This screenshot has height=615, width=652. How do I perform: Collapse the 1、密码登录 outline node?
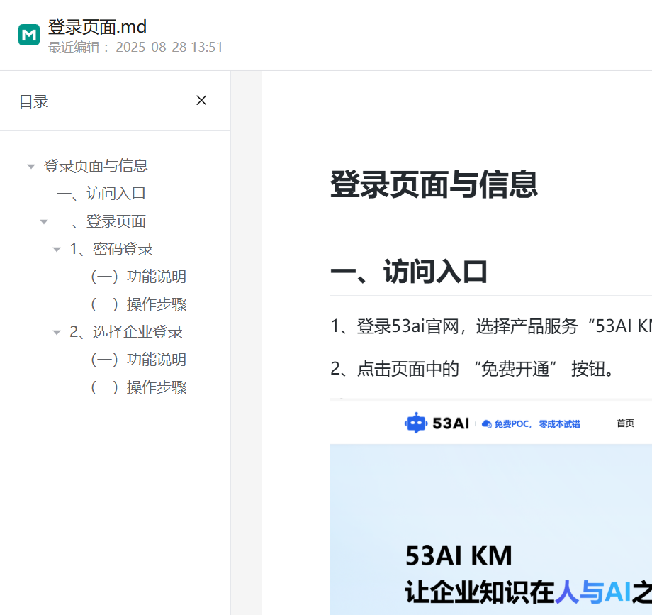(x=57, y=250)
